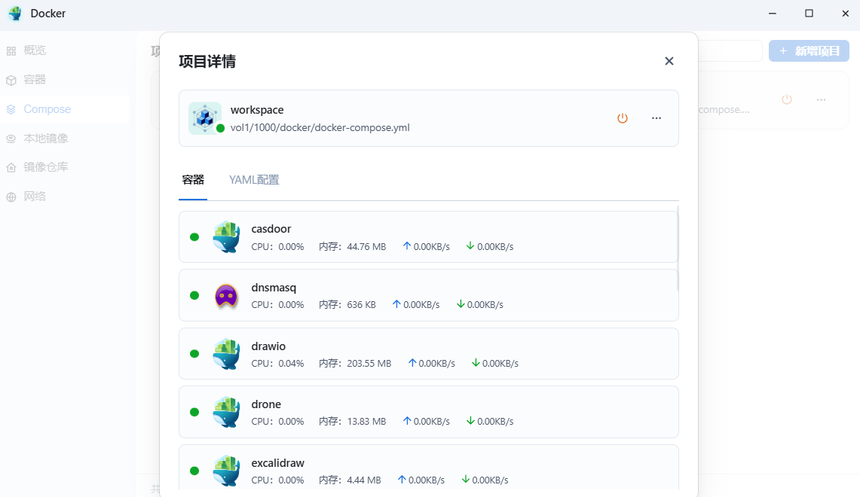The image size is (860, 497).
Task: Click the 新增项目 button
Action: (x=809, y=50)
